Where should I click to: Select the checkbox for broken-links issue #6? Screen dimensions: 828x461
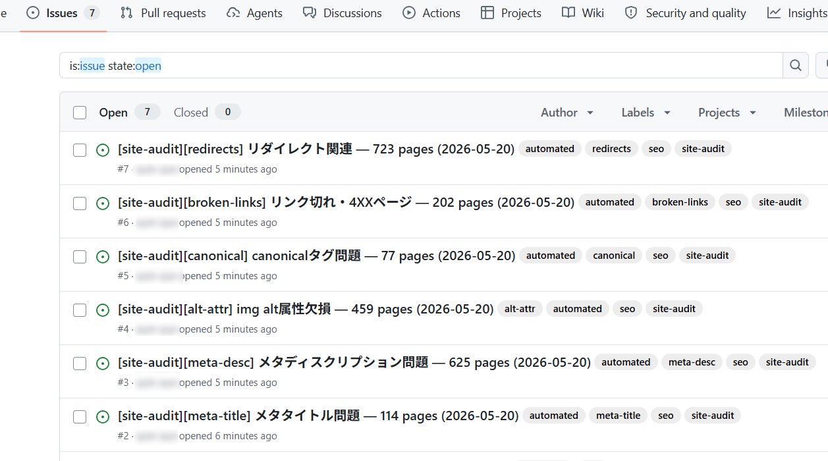coord(80,203)
